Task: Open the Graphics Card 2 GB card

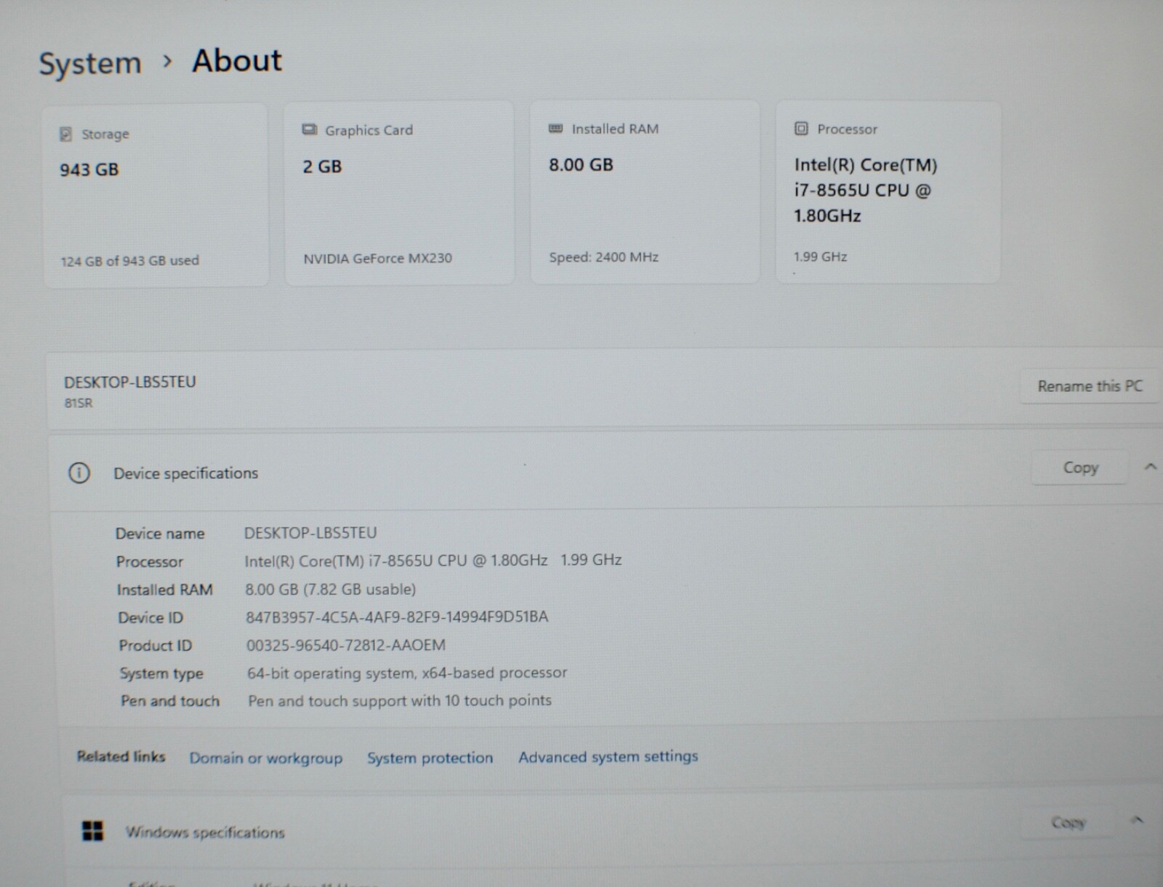Action: pyautogui.click(x=399, y=193)
